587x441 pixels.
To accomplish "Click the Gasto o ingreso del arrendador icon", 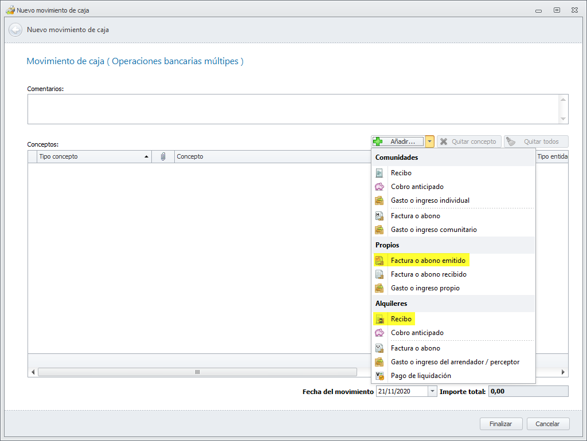I will tap(379, 362).
